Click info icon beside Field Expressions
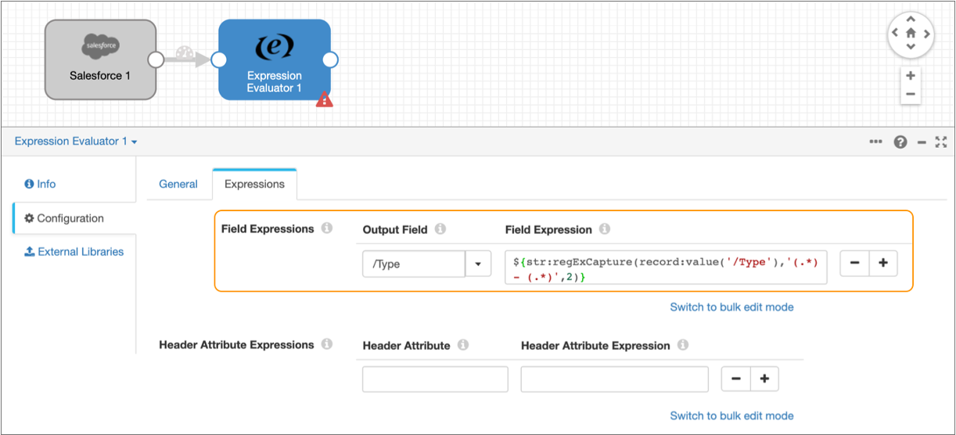 pyautogui.click(x=326, y=228)
